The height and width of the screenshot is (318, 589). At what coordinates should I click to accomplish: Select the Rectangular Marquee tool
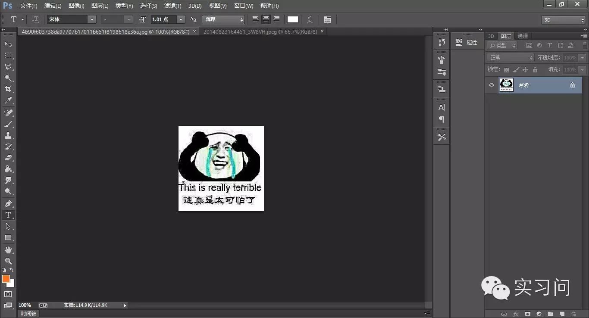click(x=8, y=55)
